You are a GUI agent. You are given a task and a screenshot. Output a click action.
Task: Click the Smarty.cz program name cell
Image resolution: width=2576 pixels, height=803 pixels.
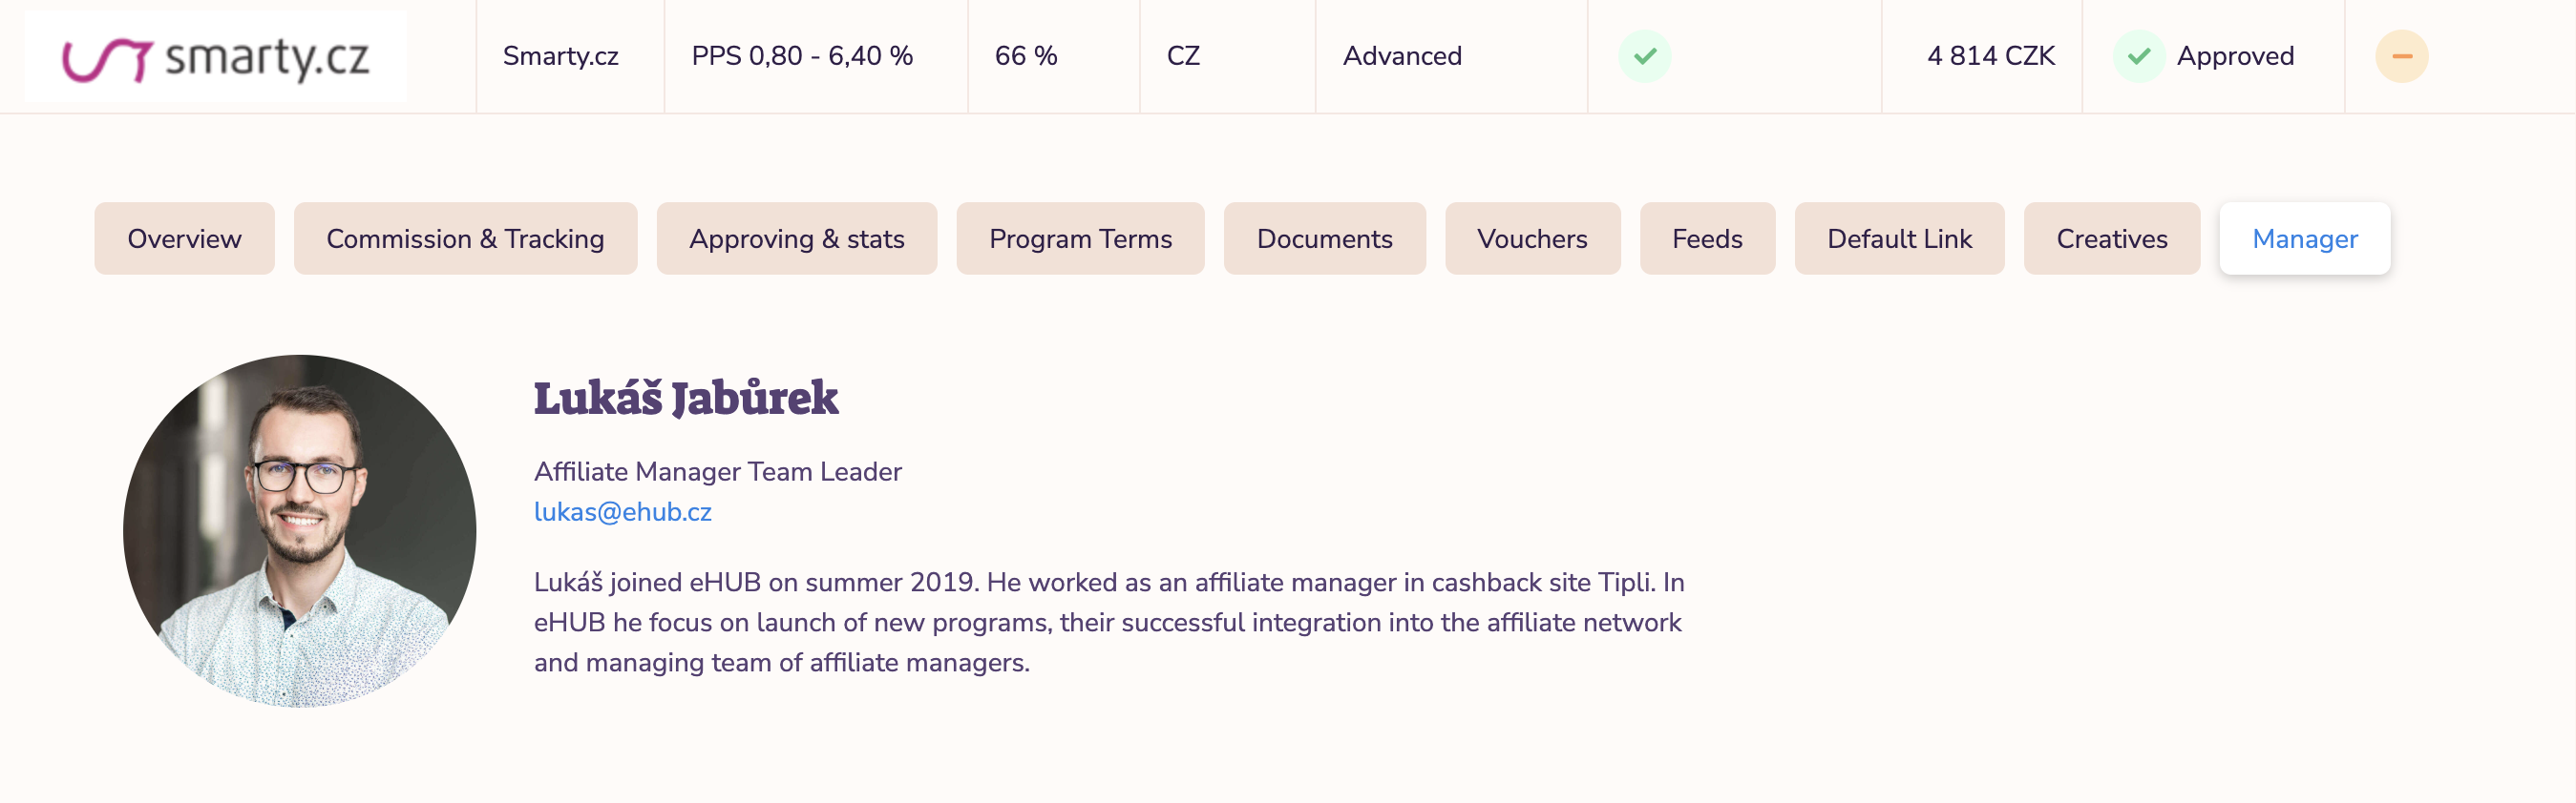560,57
